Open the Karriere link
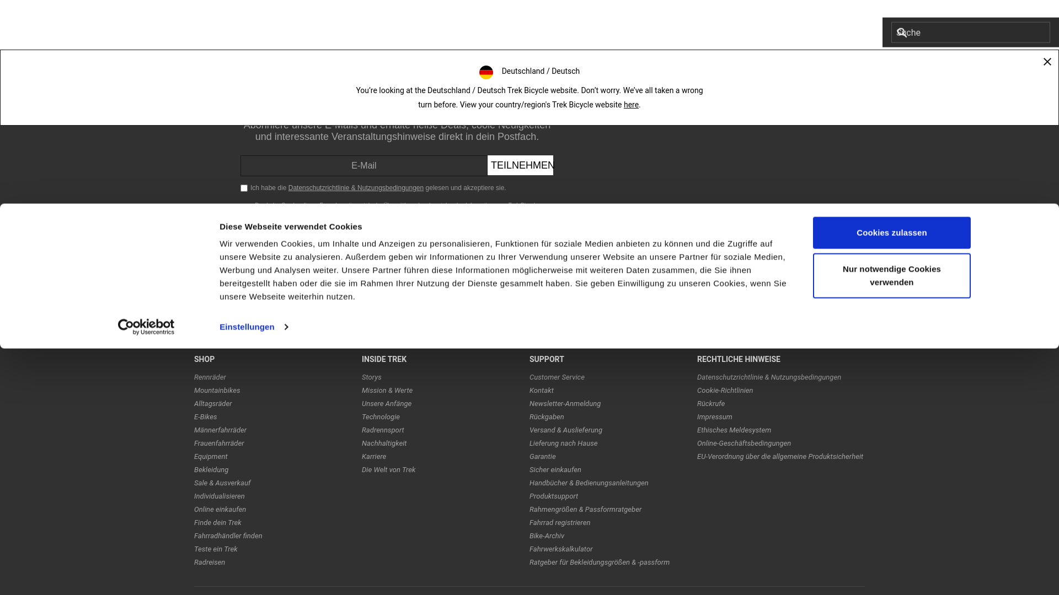 (x=374, y=457)
